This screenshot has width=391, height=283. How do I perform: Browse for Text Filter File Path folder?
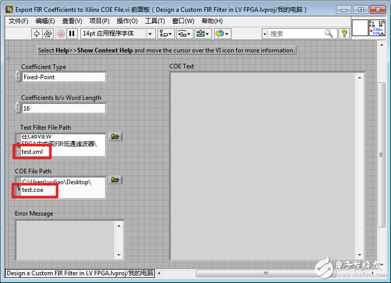click(115, 136)
